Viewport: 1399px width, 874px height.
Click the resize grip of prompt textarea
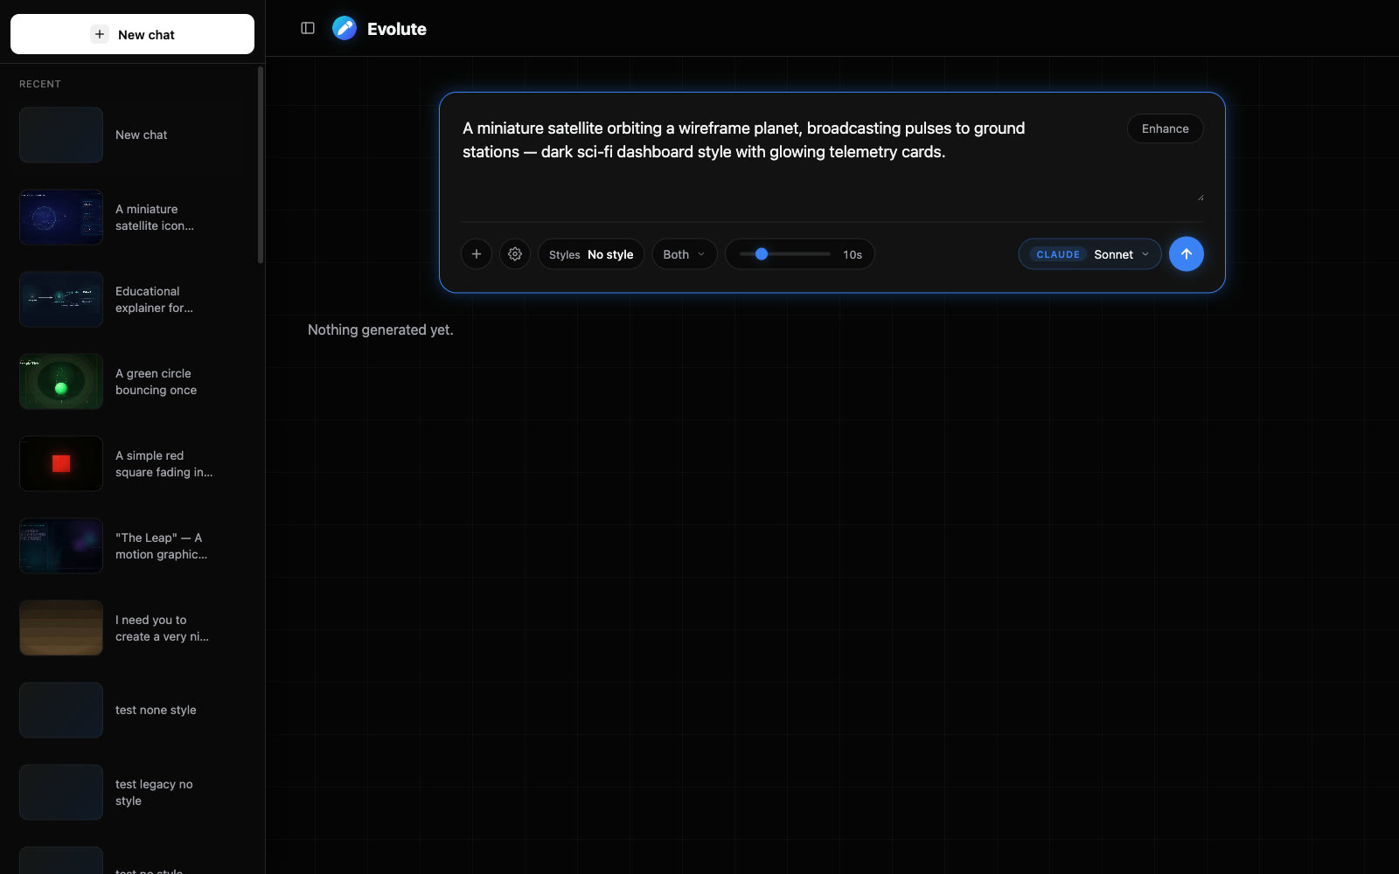(1201, 198)
